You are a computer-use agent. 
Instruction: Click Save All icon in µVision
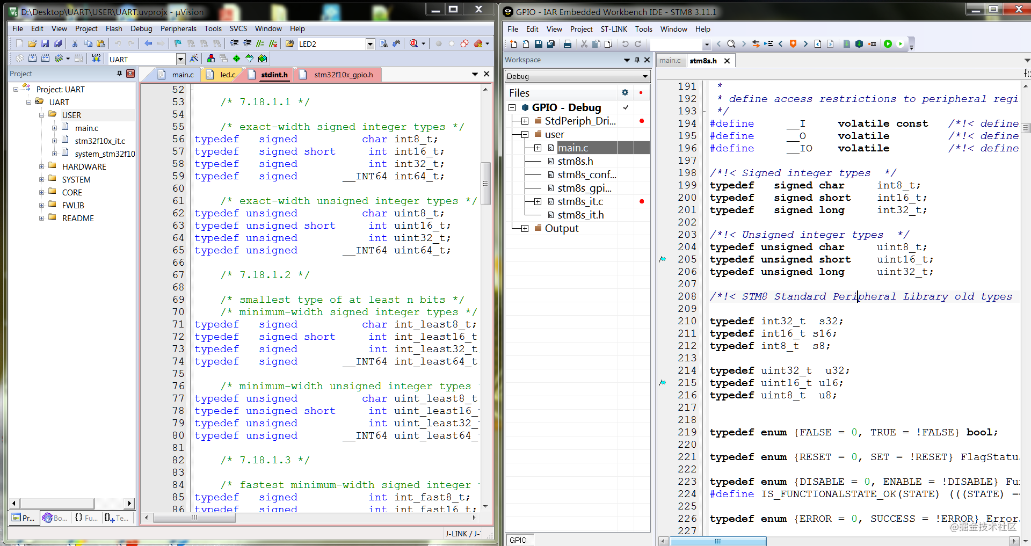(58, 43)
